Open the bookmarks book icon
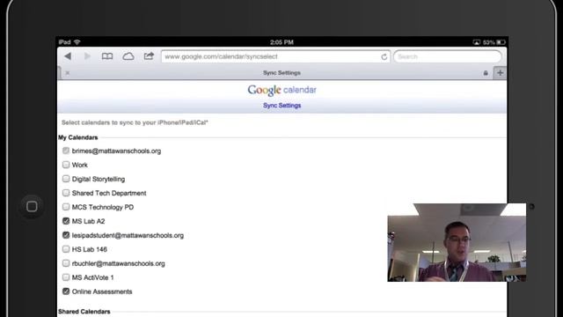 coord(107,56)
